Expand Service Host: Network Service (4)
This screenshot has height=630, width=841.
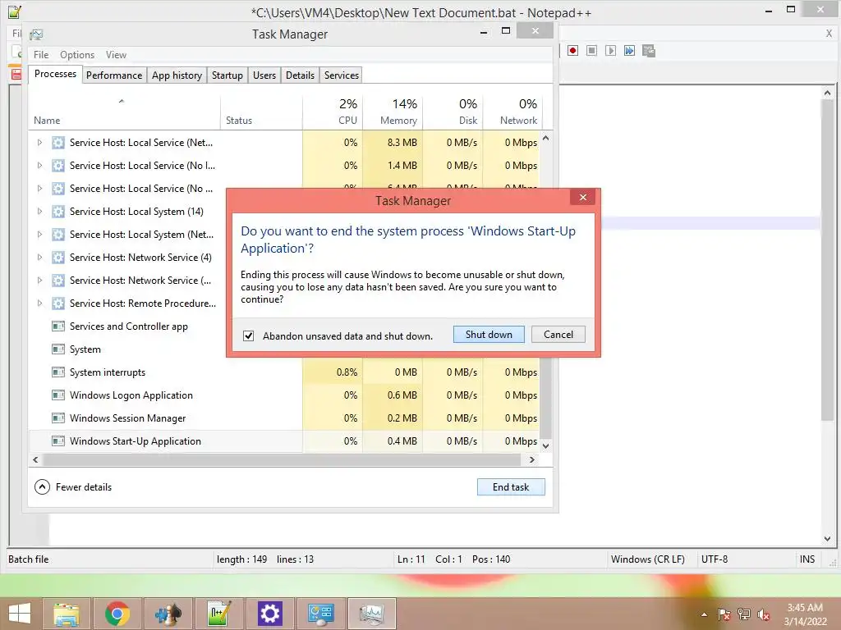(39, 257)
